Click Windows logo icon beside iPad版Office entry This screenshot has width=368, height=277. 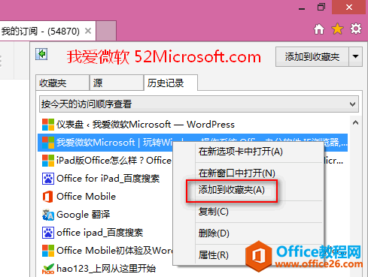pyautogui.click(x=48, y=161)
